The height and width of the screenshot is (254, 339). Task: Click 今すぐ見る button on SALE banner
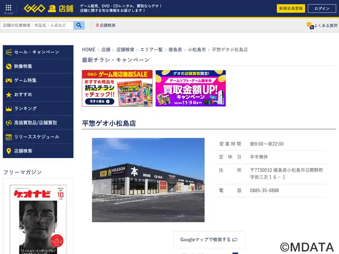point(100,101)
